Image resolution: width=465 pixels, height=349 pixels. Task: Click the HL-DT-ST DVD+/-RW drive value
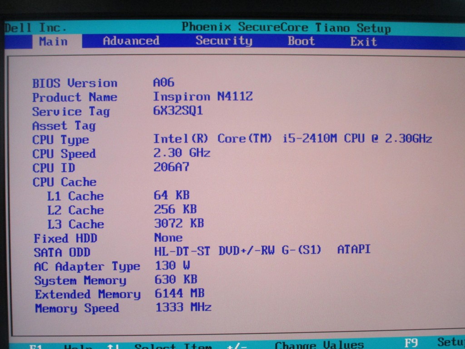tap(262, 250)
